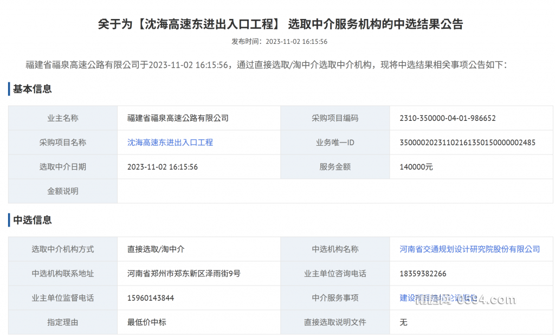Click the 指定理由 label cell

pos(63,322)
